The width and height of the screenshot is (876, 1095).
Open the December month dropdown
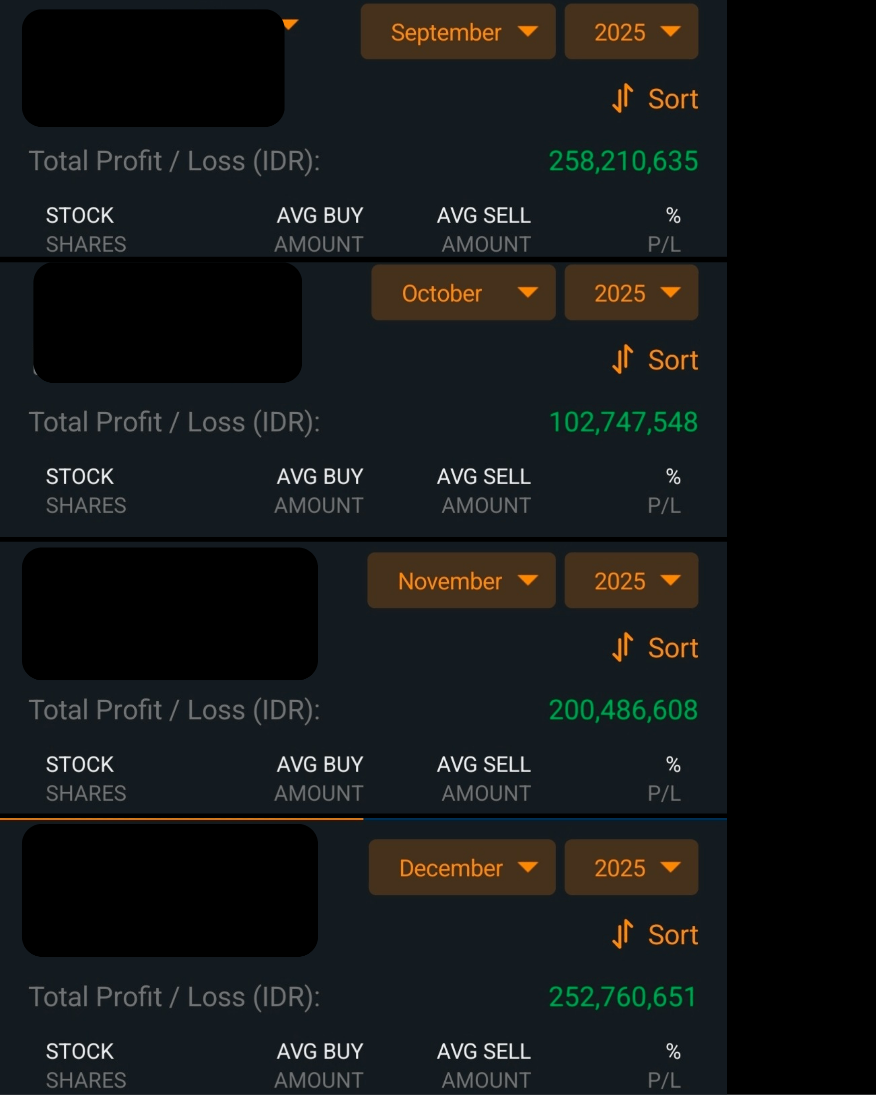[461, 867]
